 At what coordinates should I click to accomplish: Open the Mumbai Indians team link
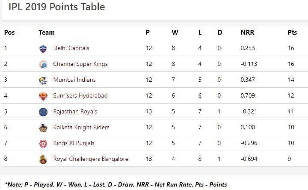tap(74, 80)
